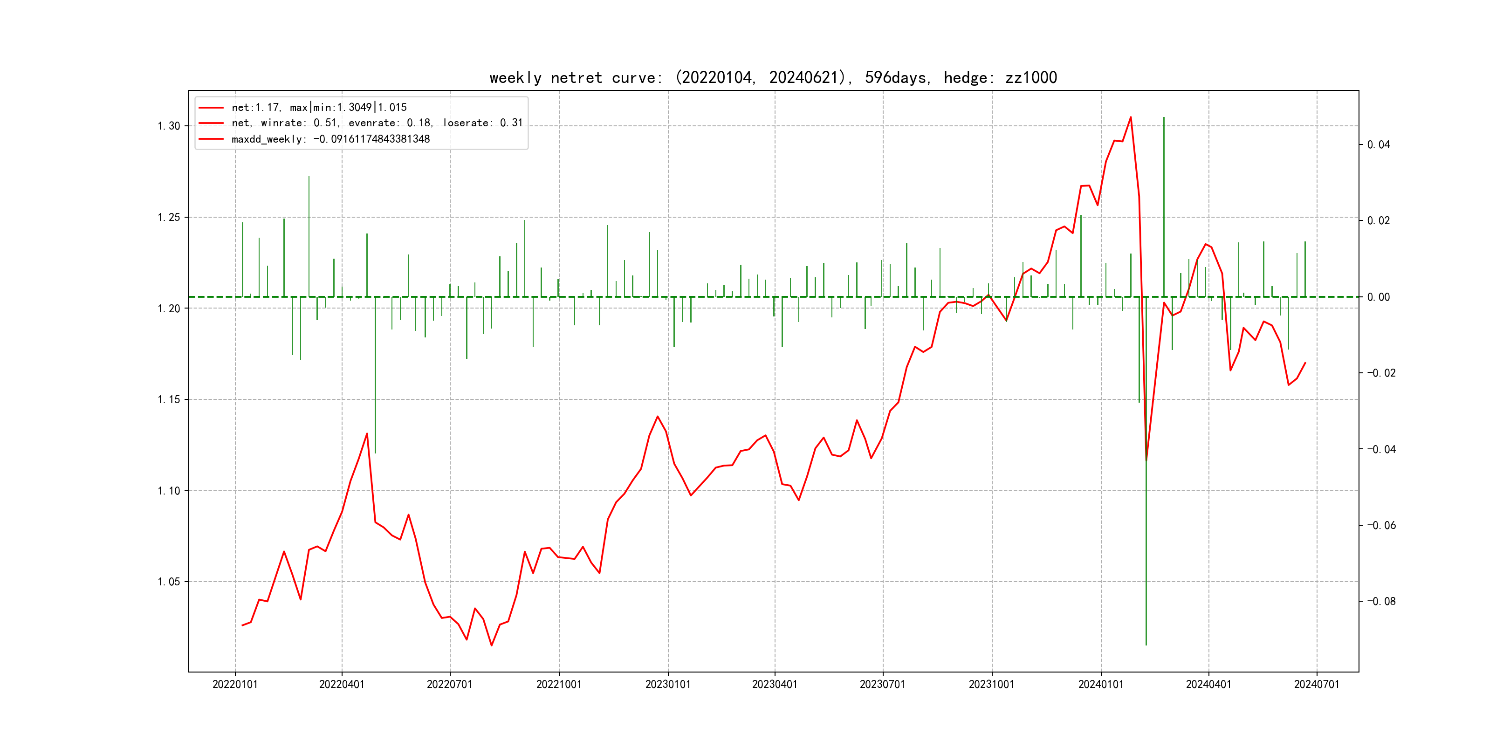Viewport: 1510px width, 755px height.
Task: Click the chart title text
Action: tap(773, 78)
